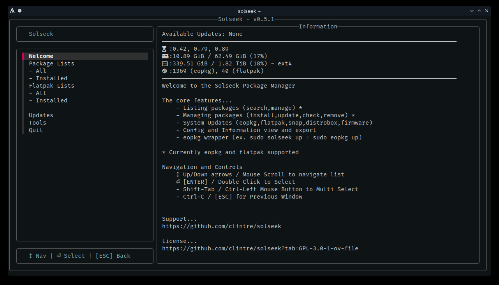Open the Updates menu item
Screen dimensions: 499x285
41,115
